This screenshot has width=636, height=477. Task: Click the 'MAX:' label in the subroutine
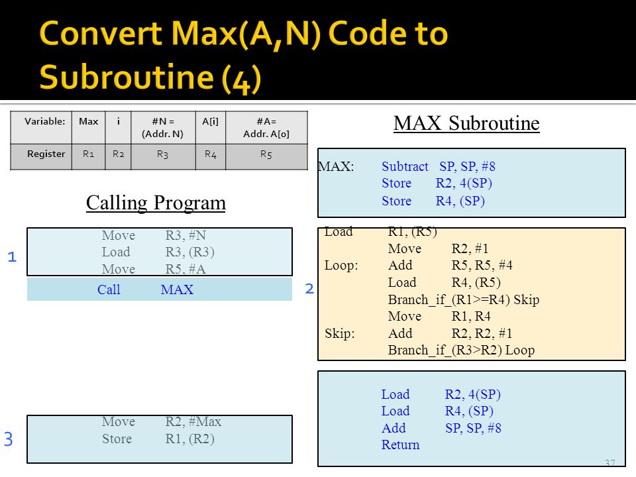337,167
